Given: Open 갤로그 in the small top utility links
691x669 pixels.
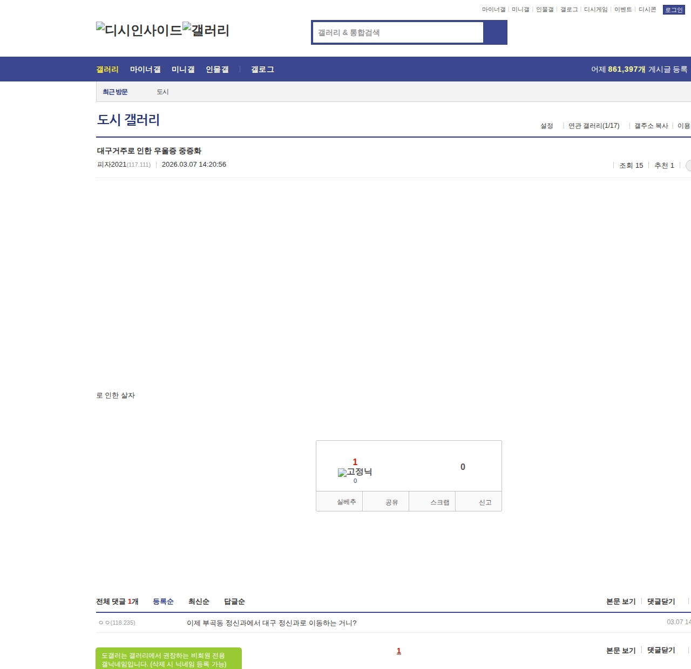Looking at the screenshot, I should 569,10.
